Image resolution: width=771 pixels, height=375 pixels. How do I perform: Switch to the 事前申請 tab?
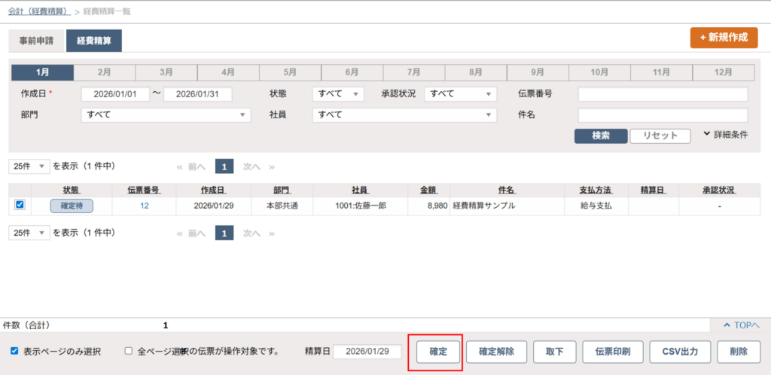[x=36, y=41]
